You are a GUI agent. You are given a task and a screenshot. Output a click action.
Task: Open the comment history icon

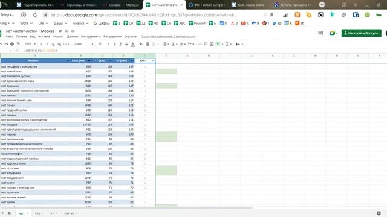(x=320, y=33)
